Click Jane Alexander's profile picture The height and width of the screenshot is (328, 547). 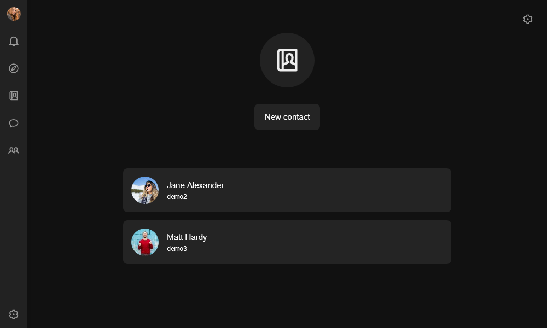[145, 190]
